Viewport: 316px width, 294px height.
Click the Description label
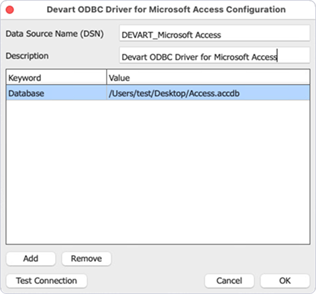pos(27,56)
